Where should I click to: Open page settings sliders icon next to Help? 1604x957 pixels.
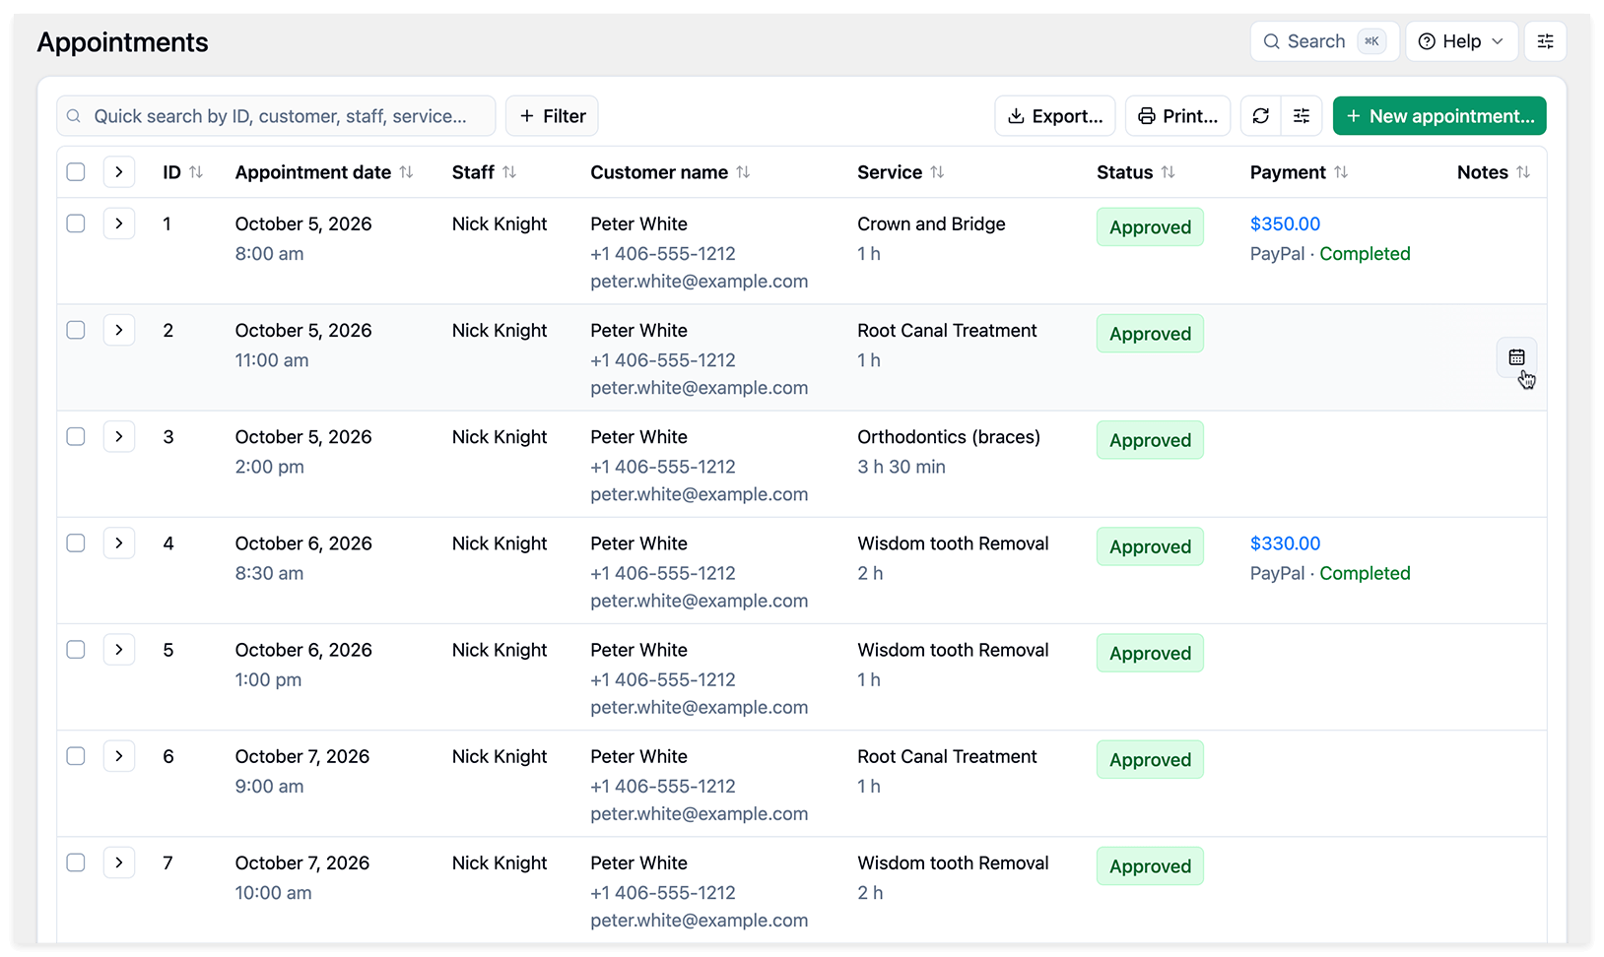1545,41
